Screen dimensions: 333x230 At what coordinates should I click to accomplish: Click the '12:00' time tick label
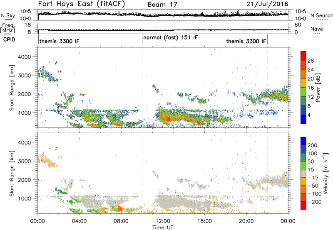tap(163, 221)
